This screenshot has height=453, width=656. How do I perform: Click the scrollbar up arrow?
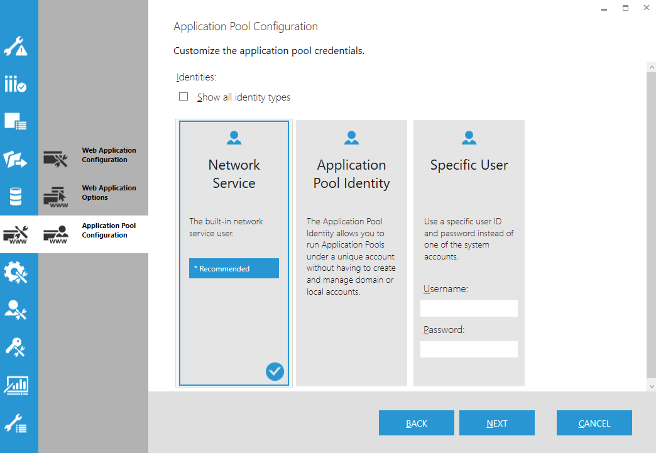(x=651, y=67)
